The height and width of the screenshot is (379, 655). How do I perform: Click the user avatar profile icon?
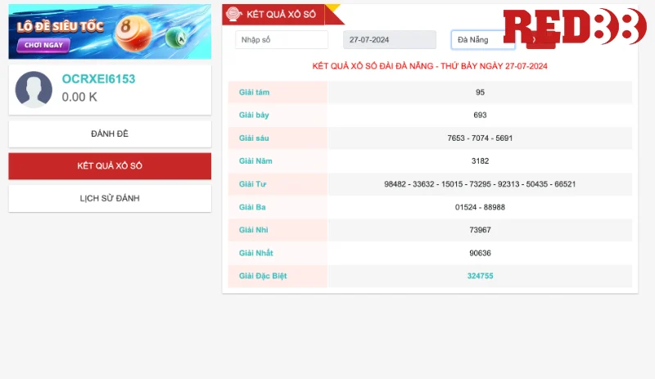pyautogui.click(x=34, y=89)
